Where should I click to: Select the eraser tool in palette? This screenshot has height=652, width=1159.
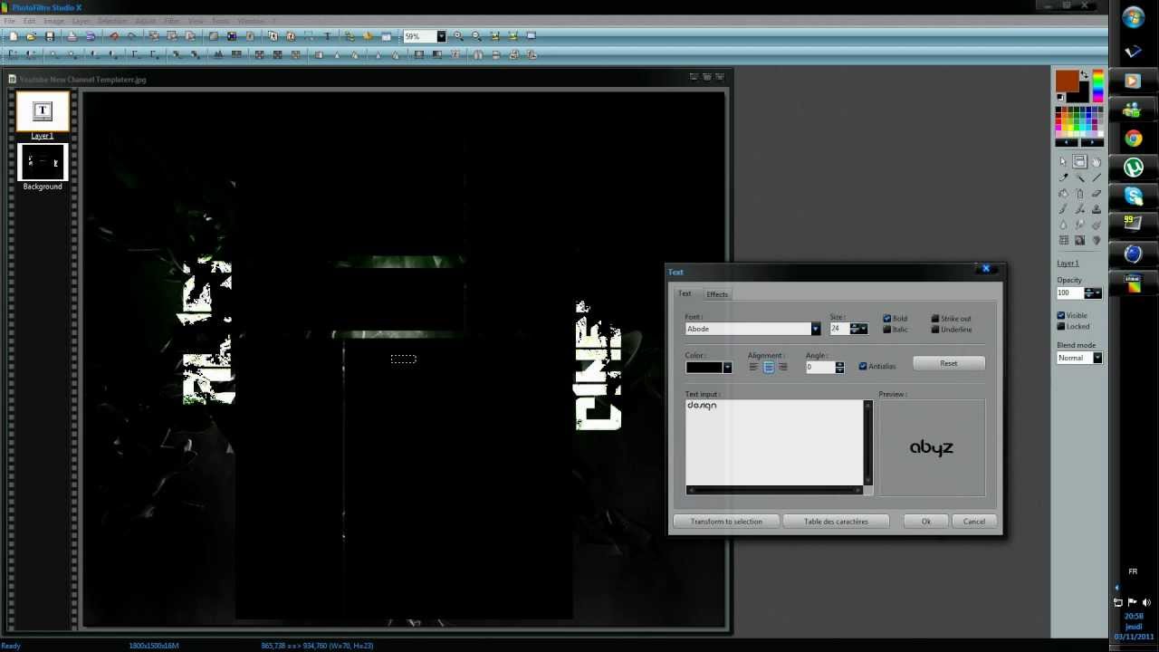coord(1097,194)
